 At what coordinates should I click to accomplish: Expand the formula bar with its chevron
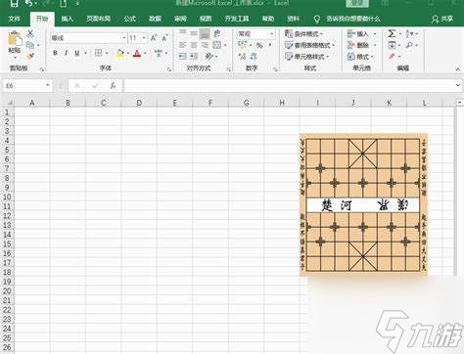[458, 85]
